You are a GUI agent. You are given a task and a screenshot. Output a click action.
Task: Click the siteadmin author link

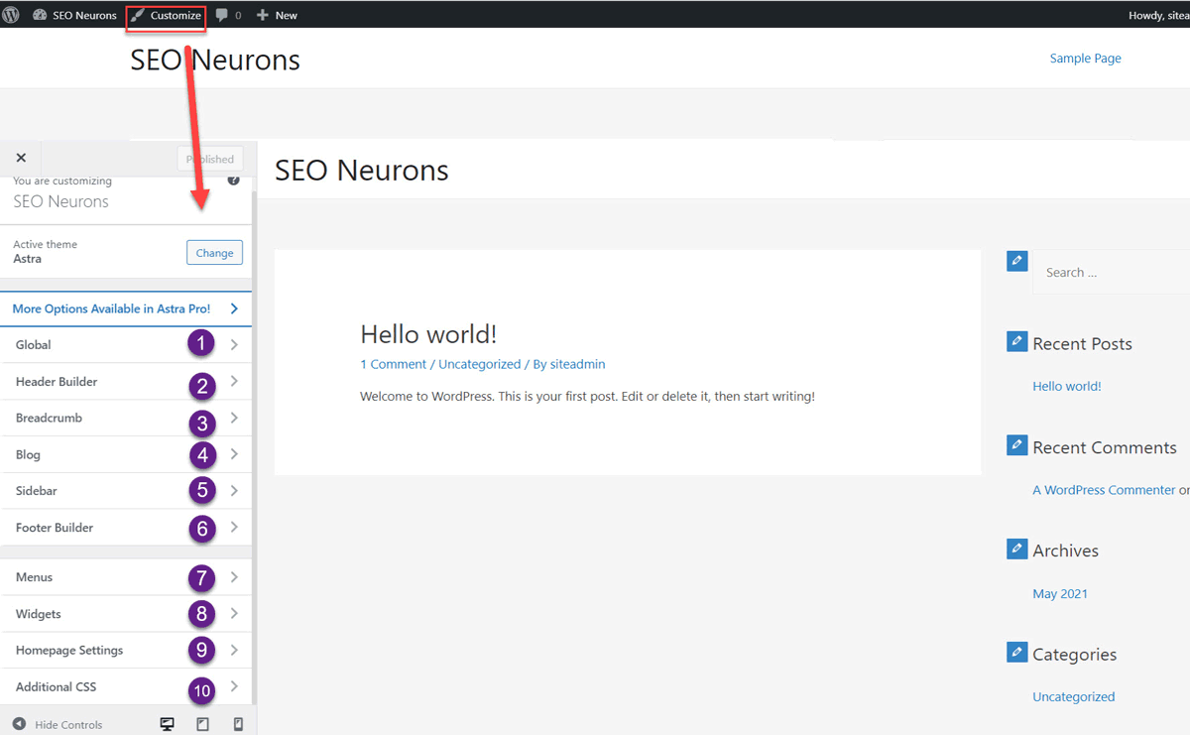pyautogui.click(x=577, y=364)
